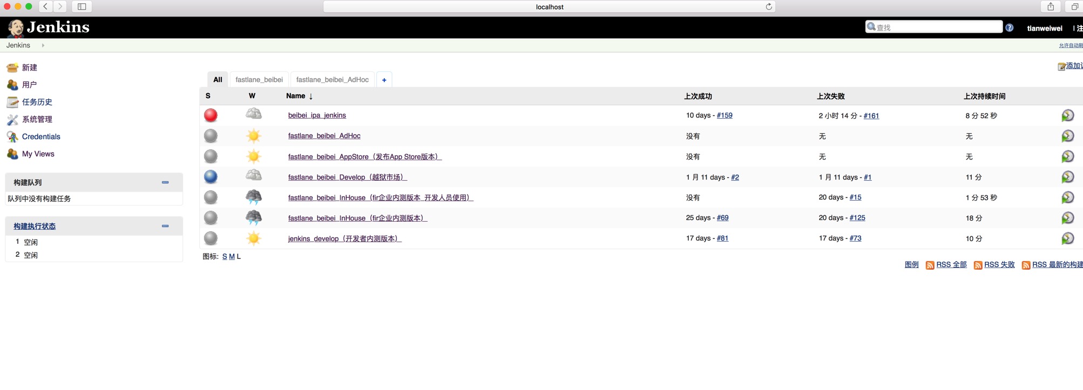Set icon size to M

(232, 257)
